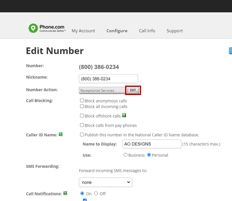This screenshot has width=232, height=201.
Task: Click 'Forward incoming SMS messages to:' text
Action: [x=113, y=171]
